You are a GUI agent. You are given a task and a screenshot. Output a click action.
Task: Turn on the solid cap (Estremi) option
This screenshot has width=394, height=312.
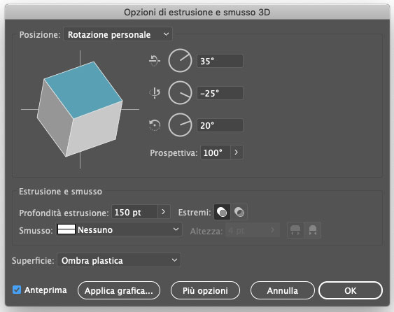click(x=222, y=212)
